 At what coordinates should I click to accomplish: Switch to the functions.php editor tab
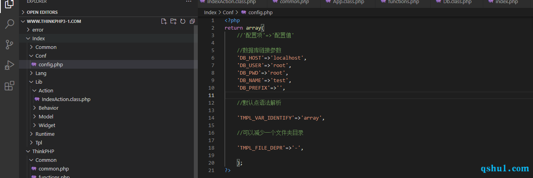pos(403,2)
